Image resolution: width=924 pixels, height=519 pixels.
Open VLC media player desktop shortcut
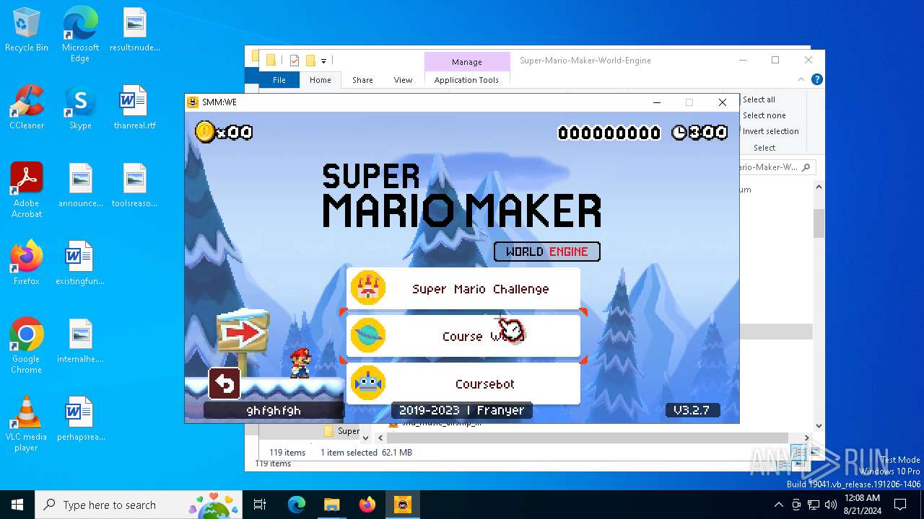point(27,424)
